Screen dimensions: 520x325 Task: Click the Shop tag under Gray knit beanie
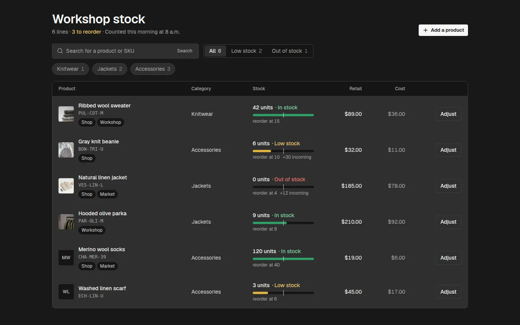87,158
